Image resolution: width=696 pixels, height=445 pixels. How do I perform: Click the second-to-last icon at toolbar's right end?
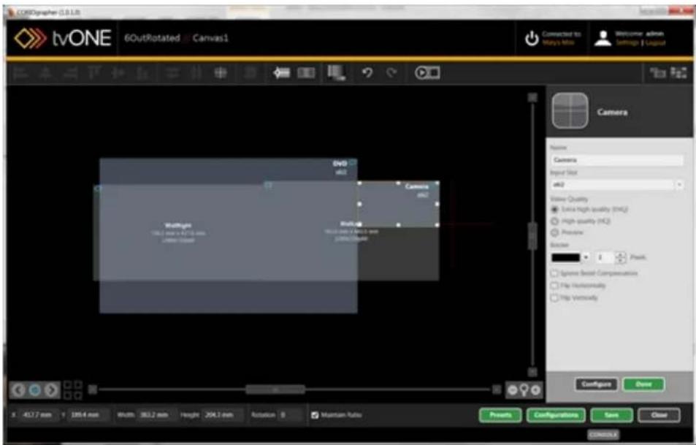coord(657,73)
